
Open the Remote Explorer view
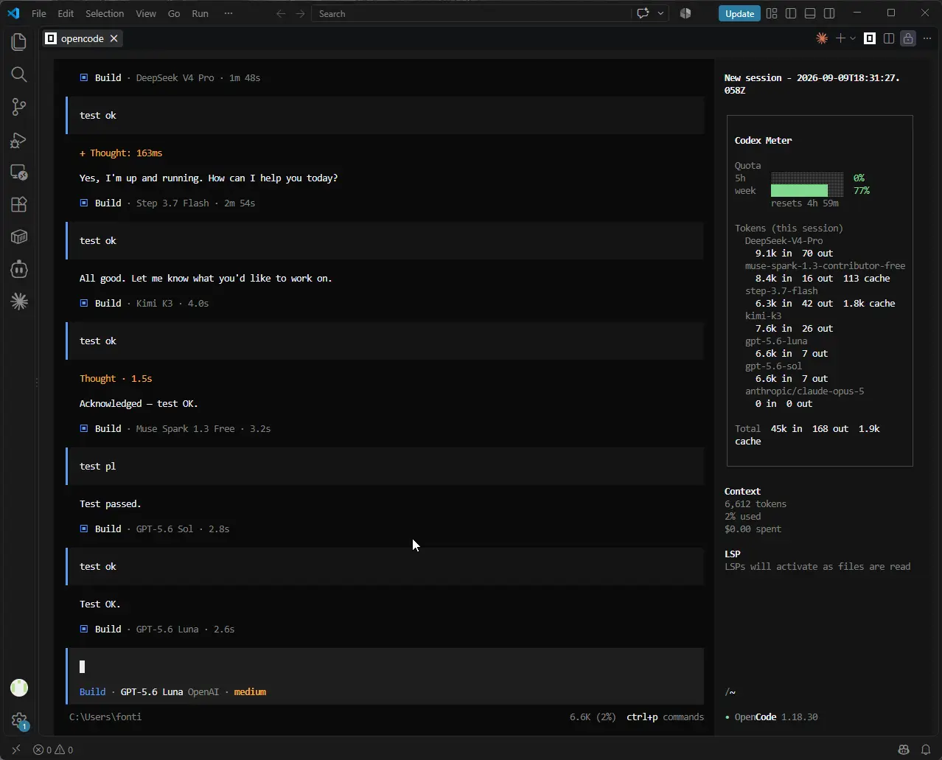pos(19,172)
